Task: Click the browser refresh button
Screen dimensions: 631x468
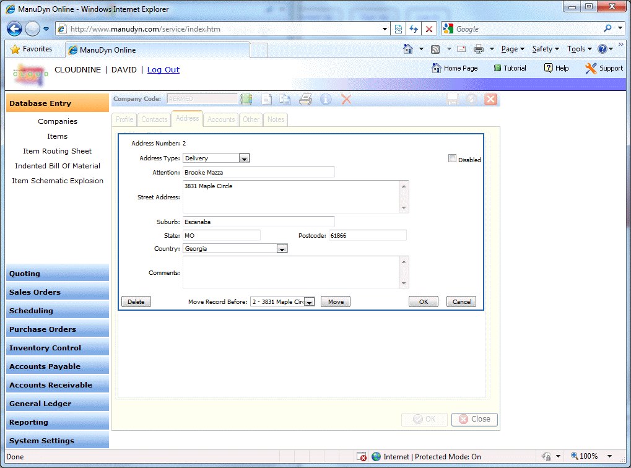Action: (413, 29)
